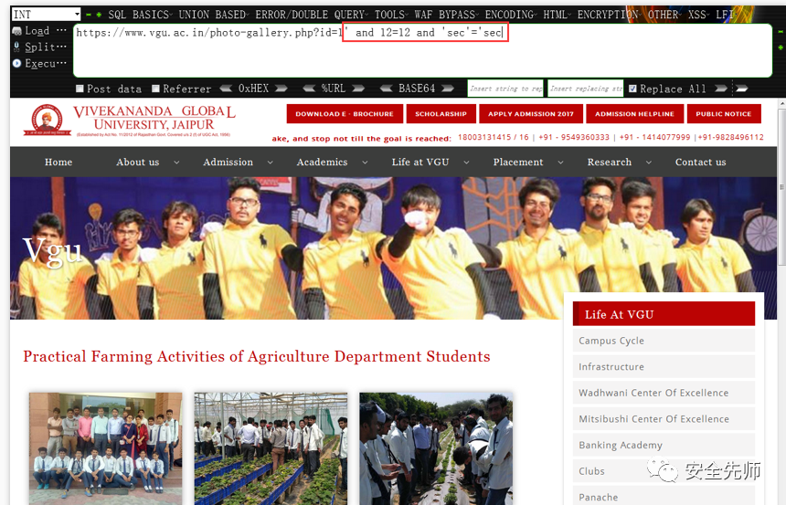Click the right arrow after BASE64
Viewport: 786px width, 505px height.
pos(448,89)
